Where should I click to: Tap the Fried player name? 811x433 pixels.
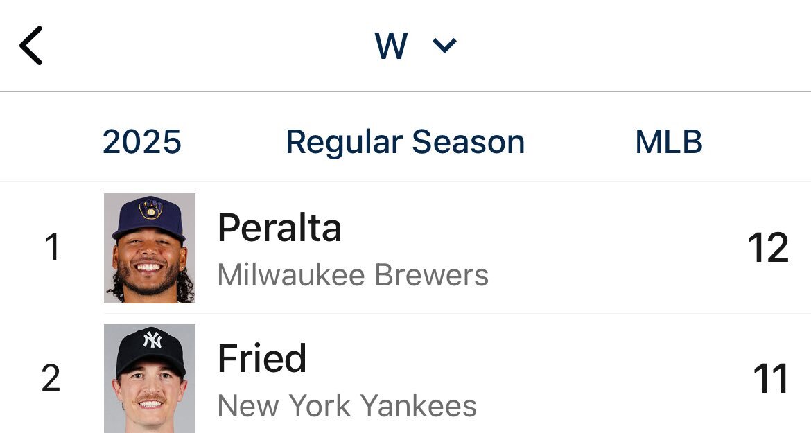click(x=262, y=358)
